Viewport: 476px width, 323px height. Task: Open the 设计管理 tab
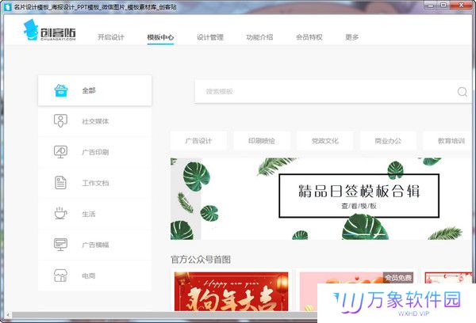[x=210, y=37]
